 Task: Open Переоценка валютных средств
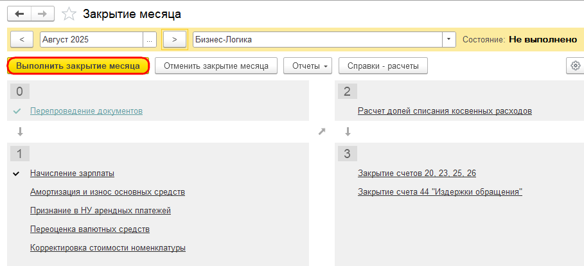[x=90, y=229]
